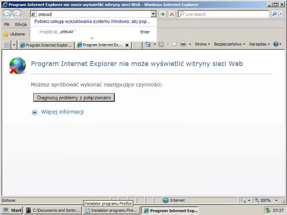Click the magnifier search button
This screenshot has width=287, height=215.
(x=274, y=14)
